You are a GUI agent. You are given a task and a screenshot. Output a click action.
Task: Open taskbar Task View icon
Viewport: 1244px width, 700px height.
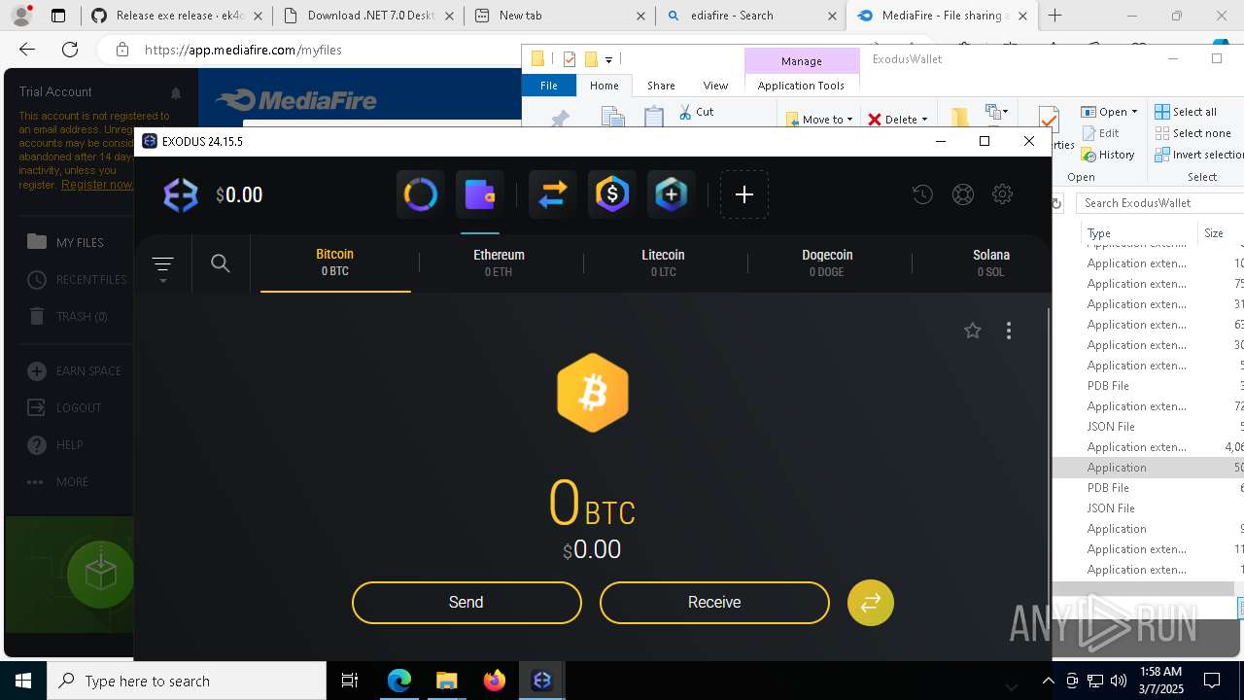350,681
